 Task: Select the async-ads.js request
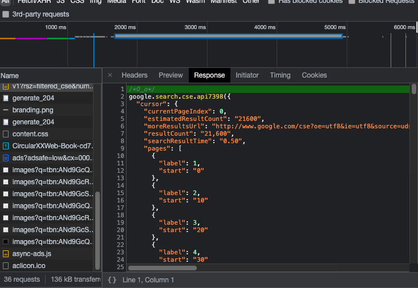(x=47, y=254)
